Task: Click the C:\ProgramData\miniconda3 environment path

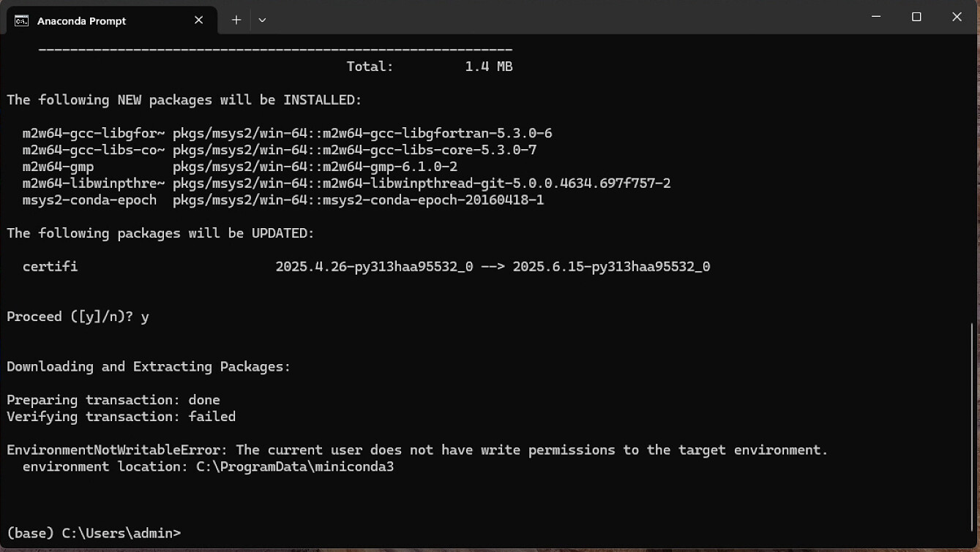Action: click(x=295, y=466)
